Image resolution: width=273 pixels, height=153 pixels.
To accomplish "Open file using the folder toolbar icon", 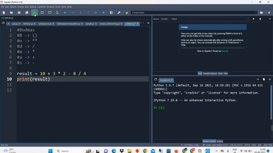I will coord(12,12).
